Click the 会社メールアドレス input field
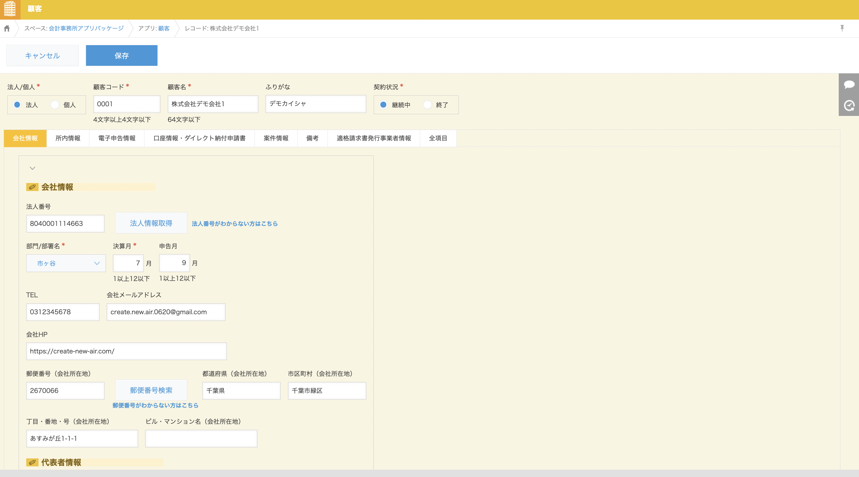This screenshot has height=477, width=859. 166,312
